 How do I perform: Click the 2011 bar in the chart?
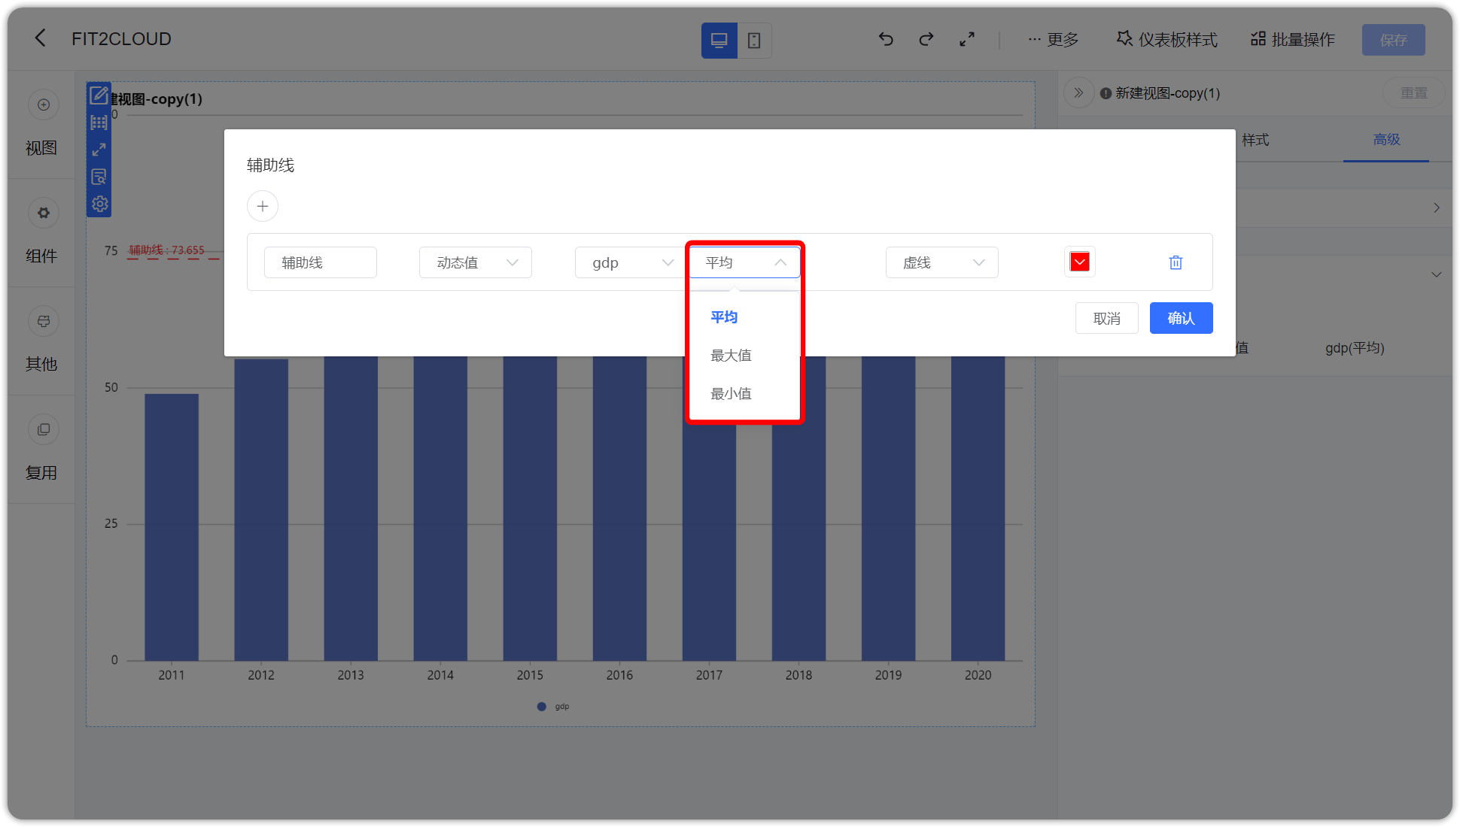(172, 527)
